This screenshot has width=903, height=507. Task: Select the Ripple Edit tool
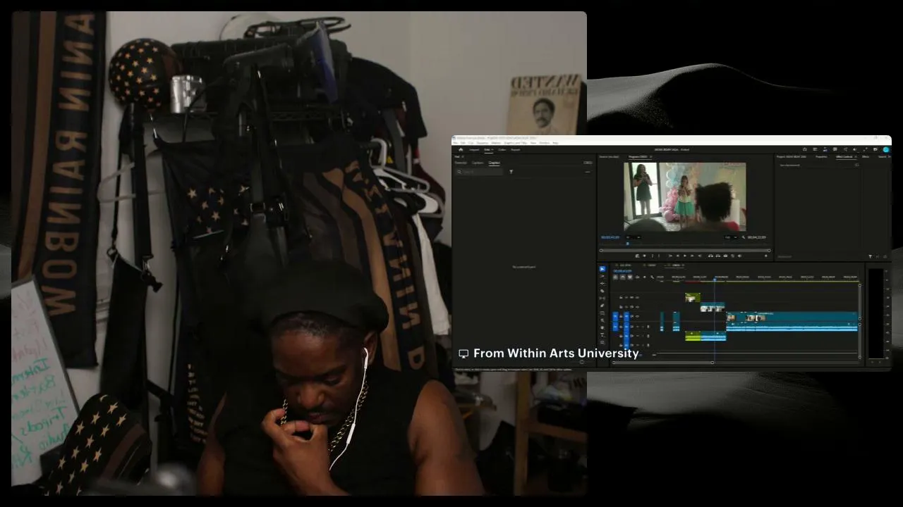point(602,283)
